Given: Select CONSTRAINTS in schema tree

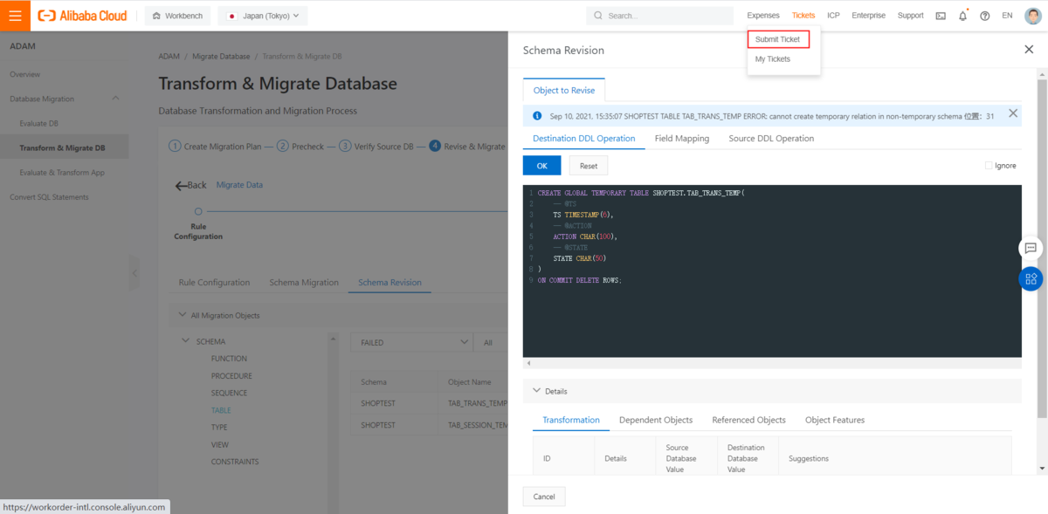Looking at the screenshot, I should (x=235, y=462).
